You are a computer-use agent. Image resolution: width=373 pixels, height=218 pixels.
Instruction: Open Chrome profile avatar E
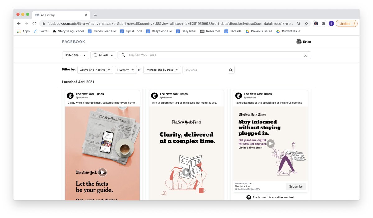click(x=331, y=24)
